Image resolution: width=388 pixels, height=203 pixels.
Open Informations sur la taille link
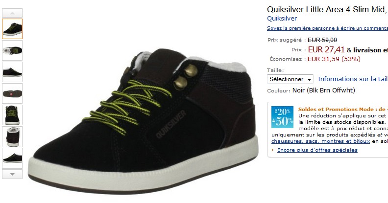coord(353,79)
